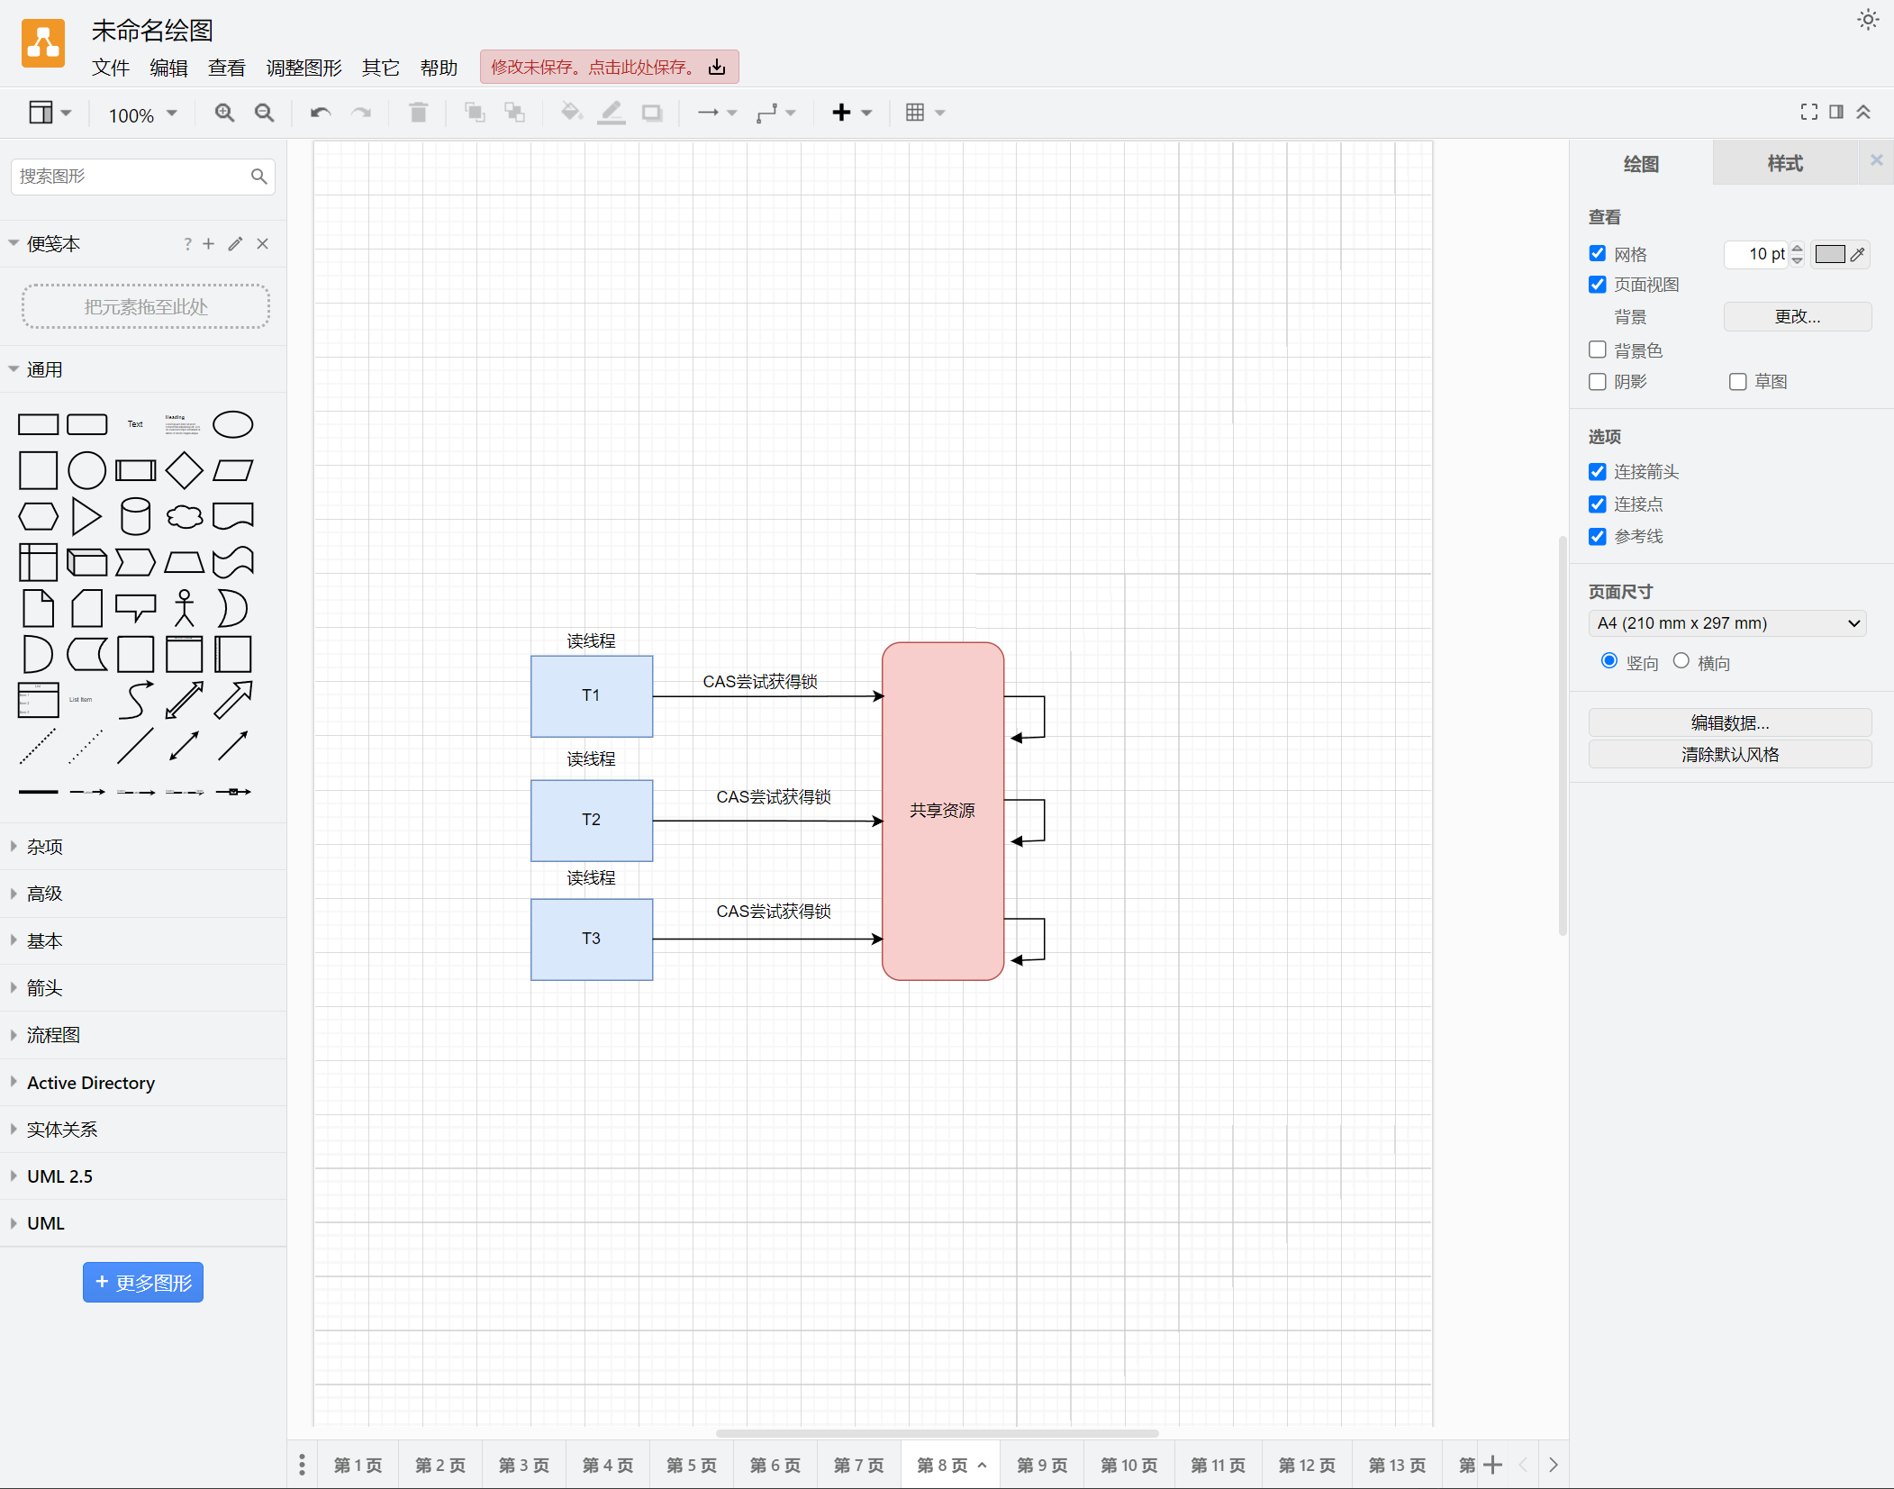Click the fullscreen icon at top right
The width and height of the screenshot is (1894, 1489).
[x=1808, y=112]
